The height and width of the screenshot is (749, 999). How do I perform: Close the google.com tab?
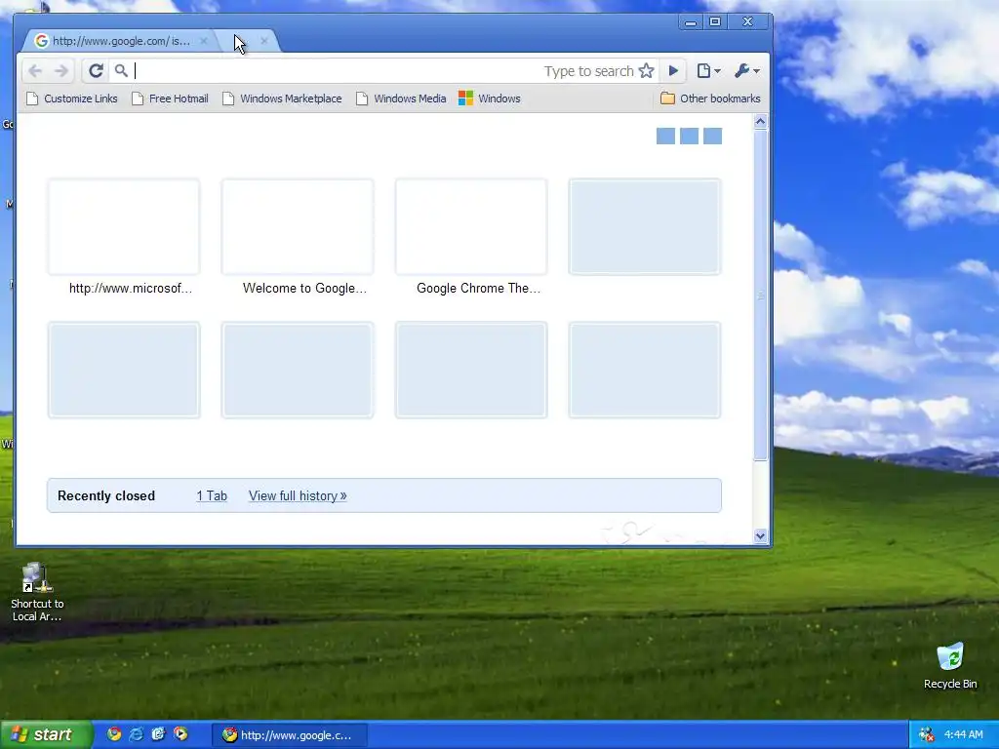[203, 41]
